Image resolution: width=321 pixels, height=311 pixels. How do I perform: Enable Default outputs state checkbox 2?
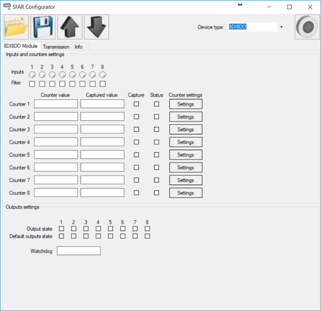[74, 236]
